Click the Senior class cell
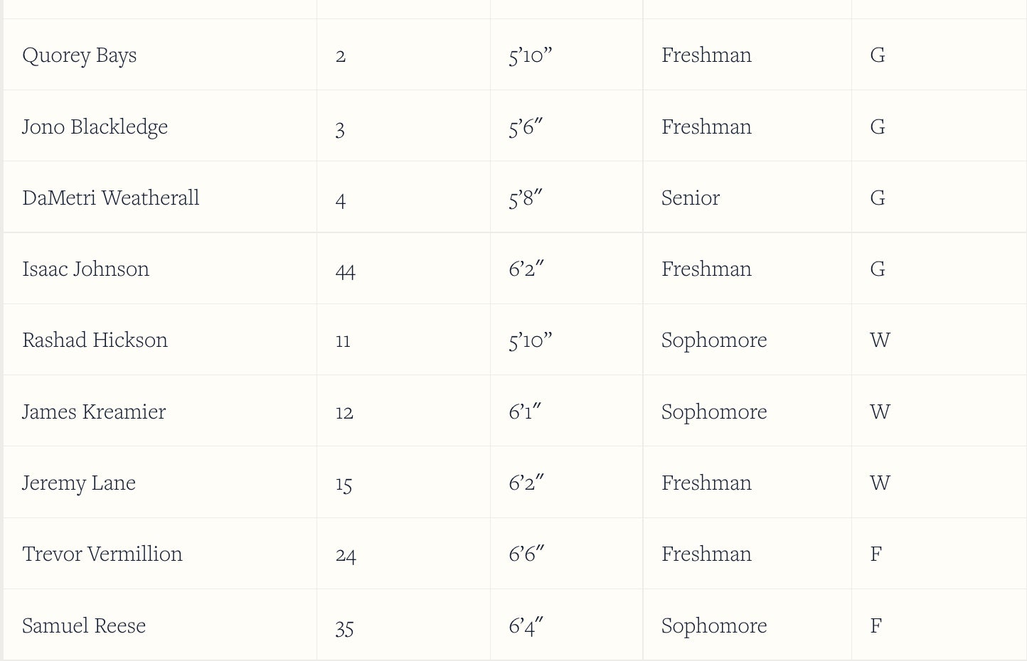This screenshot has width=1027, height=661. pos(690,198)
